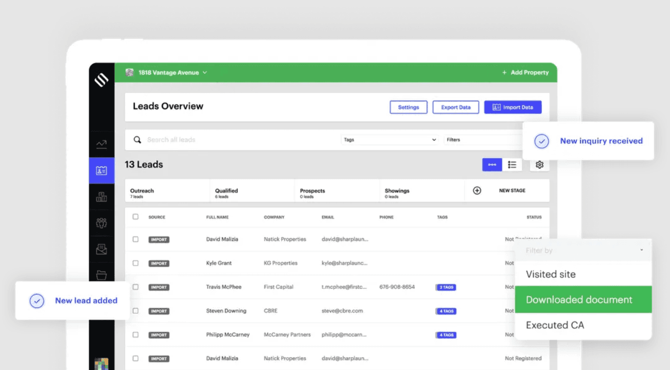670x370 pixels.
Task: Click the Add Property button
Action: click(525, 72)
